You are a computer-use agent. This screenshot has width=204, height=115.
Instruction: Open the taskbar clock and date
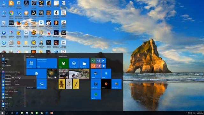click(x=200, y=113)
